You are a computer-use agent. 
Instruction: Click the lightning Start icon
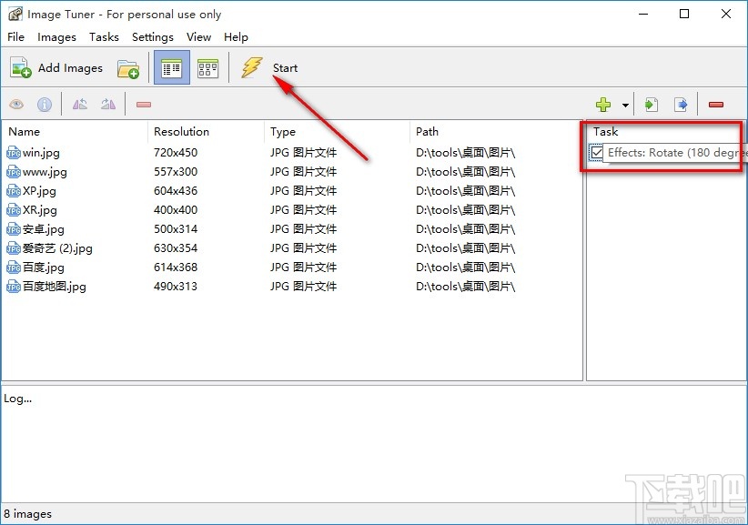[x=252, y=67]
